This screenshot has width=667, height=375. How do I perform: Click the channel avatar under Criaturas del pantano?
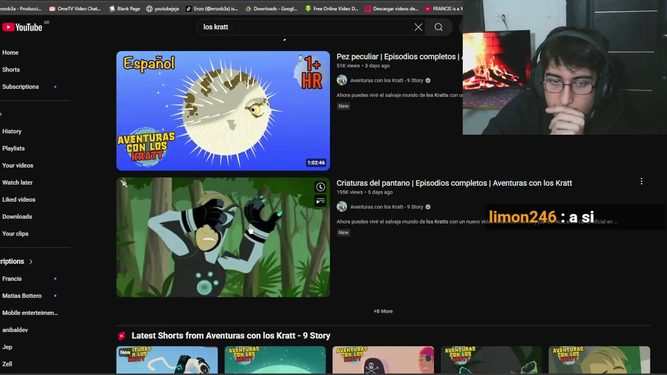(x=342, y=207)
